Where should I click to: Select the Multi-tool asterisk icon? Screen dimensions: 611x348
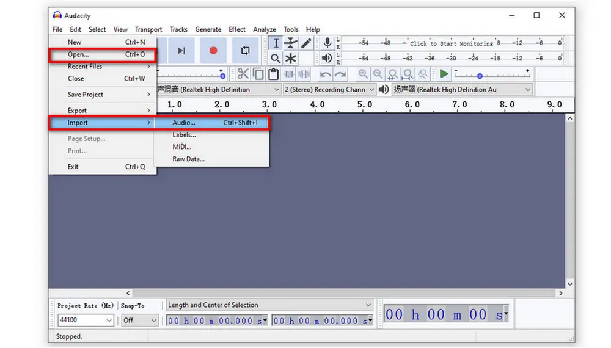coord(291,59)
